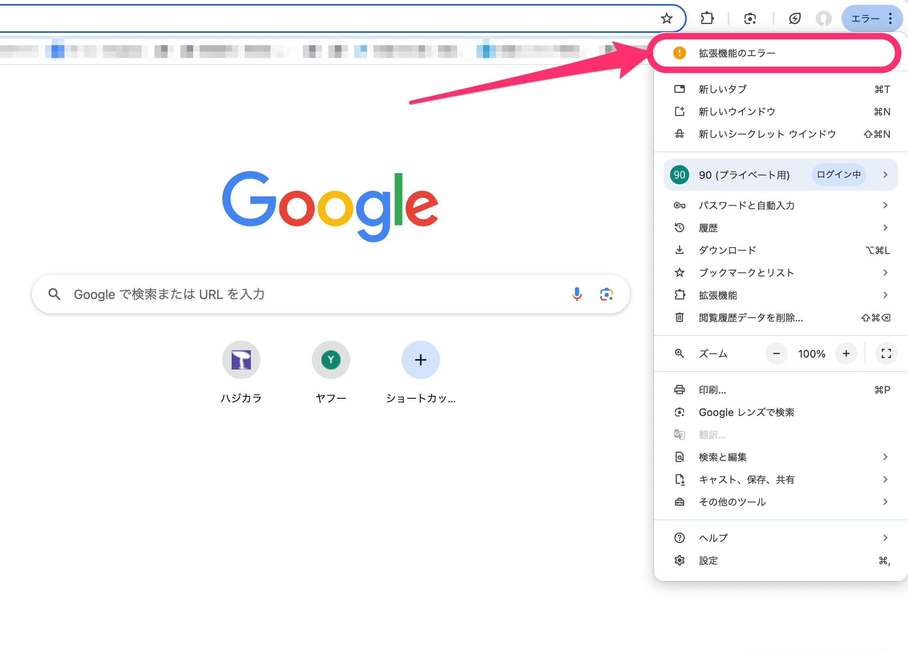Viewport: 908px width, 650px height.
Task: Click the Google search input box
Action: (331, 294)
